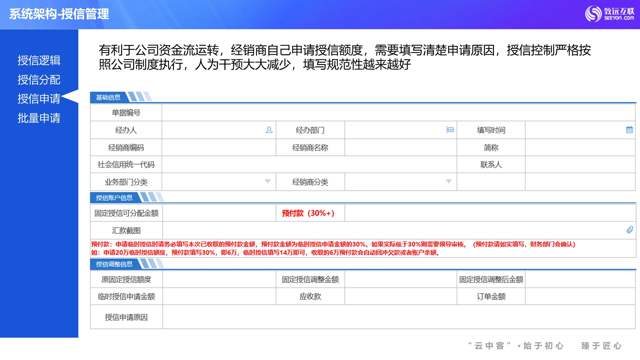Click the person picker icon in 经办人 field
This screenshot has height=360, width=640.
(x=269, y=130)
